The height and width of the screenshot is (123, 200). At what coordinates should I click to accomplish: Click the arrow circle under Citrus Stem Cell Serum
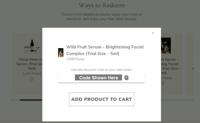point(31,79)
